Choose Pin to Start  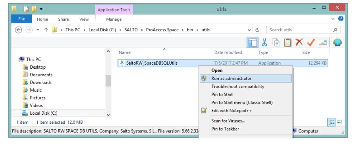click(246, 94)
